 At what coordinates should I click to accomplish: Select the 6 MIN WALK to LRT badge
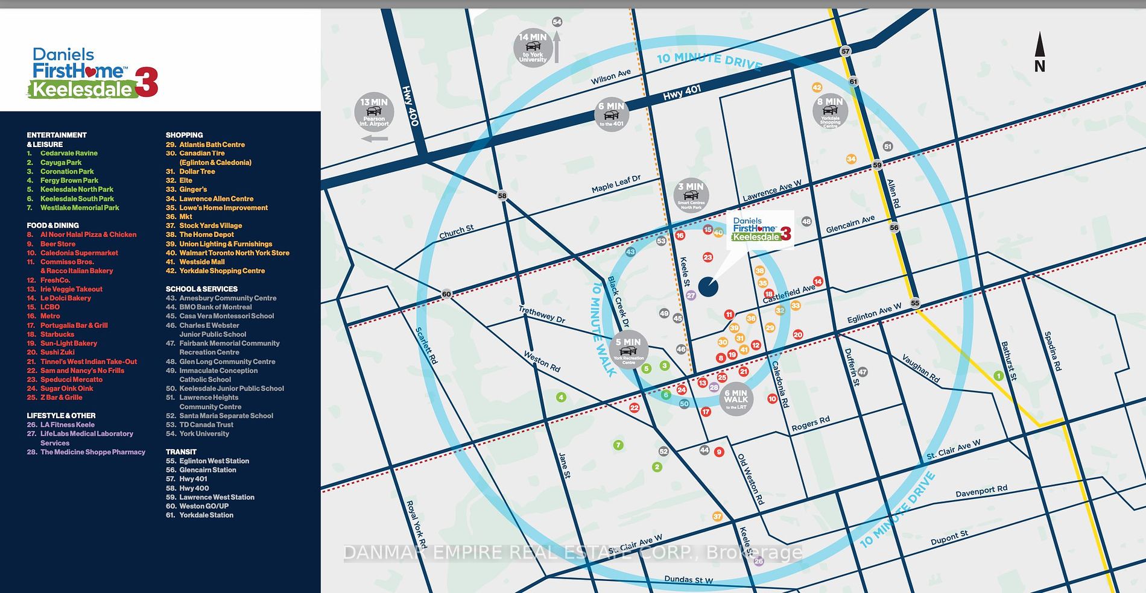(736, 398)
